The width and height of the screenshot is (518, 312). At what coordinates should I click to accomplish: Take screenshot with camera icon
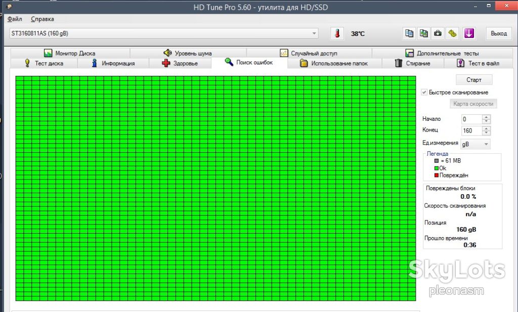coord(438,33)
